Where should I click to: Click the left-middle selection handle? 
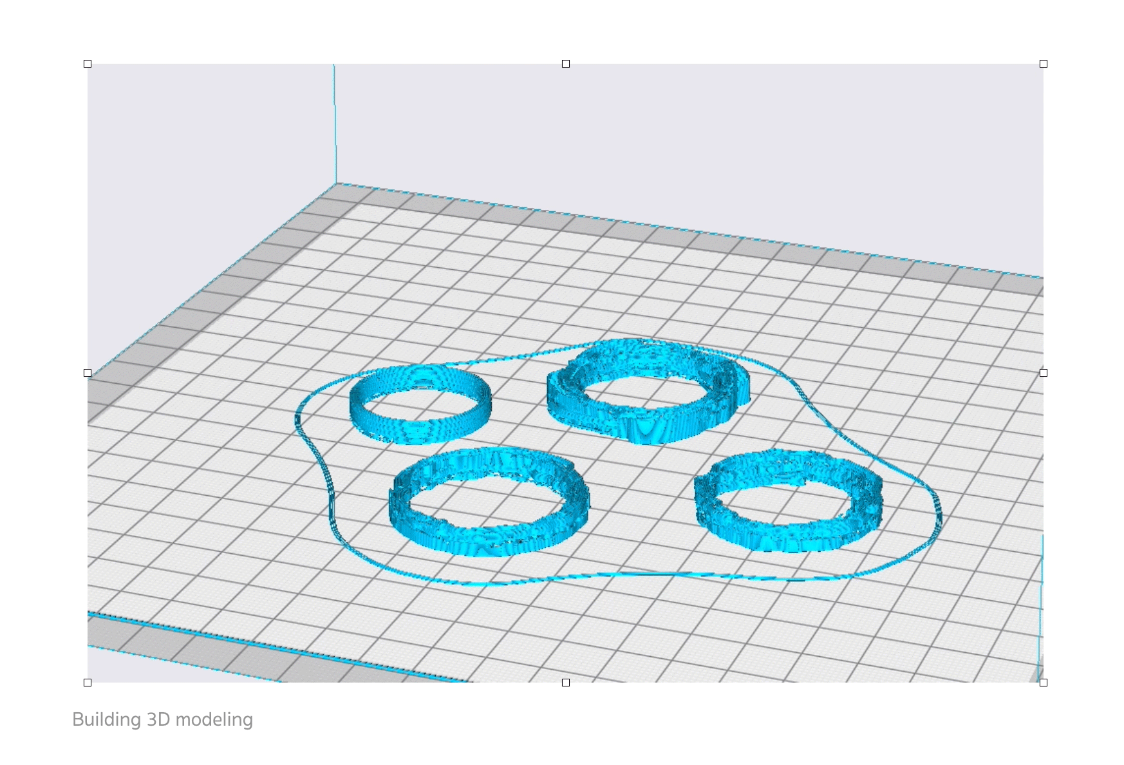pos(88,373)
